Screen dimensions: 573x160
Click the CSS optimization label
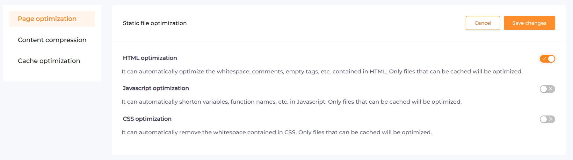147,119
